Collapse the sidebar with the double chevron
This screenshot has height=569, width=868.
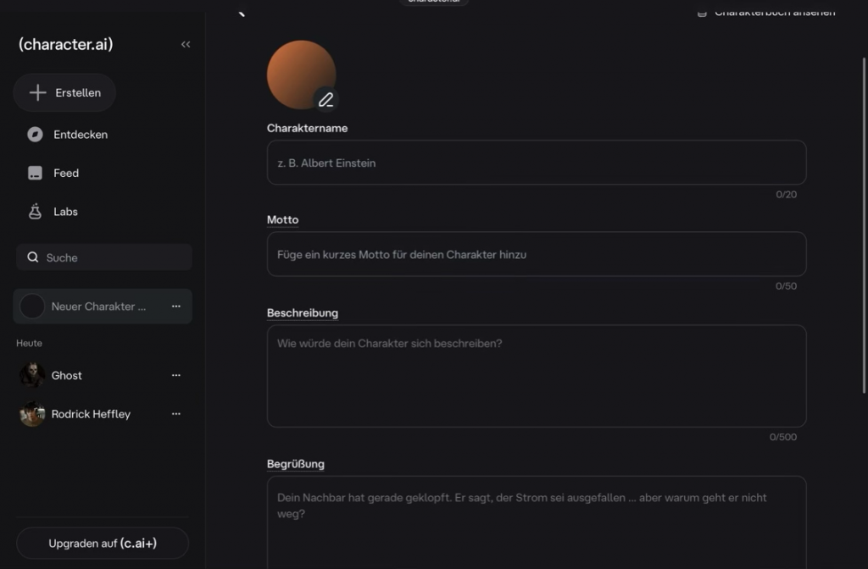tap(186, 44)
